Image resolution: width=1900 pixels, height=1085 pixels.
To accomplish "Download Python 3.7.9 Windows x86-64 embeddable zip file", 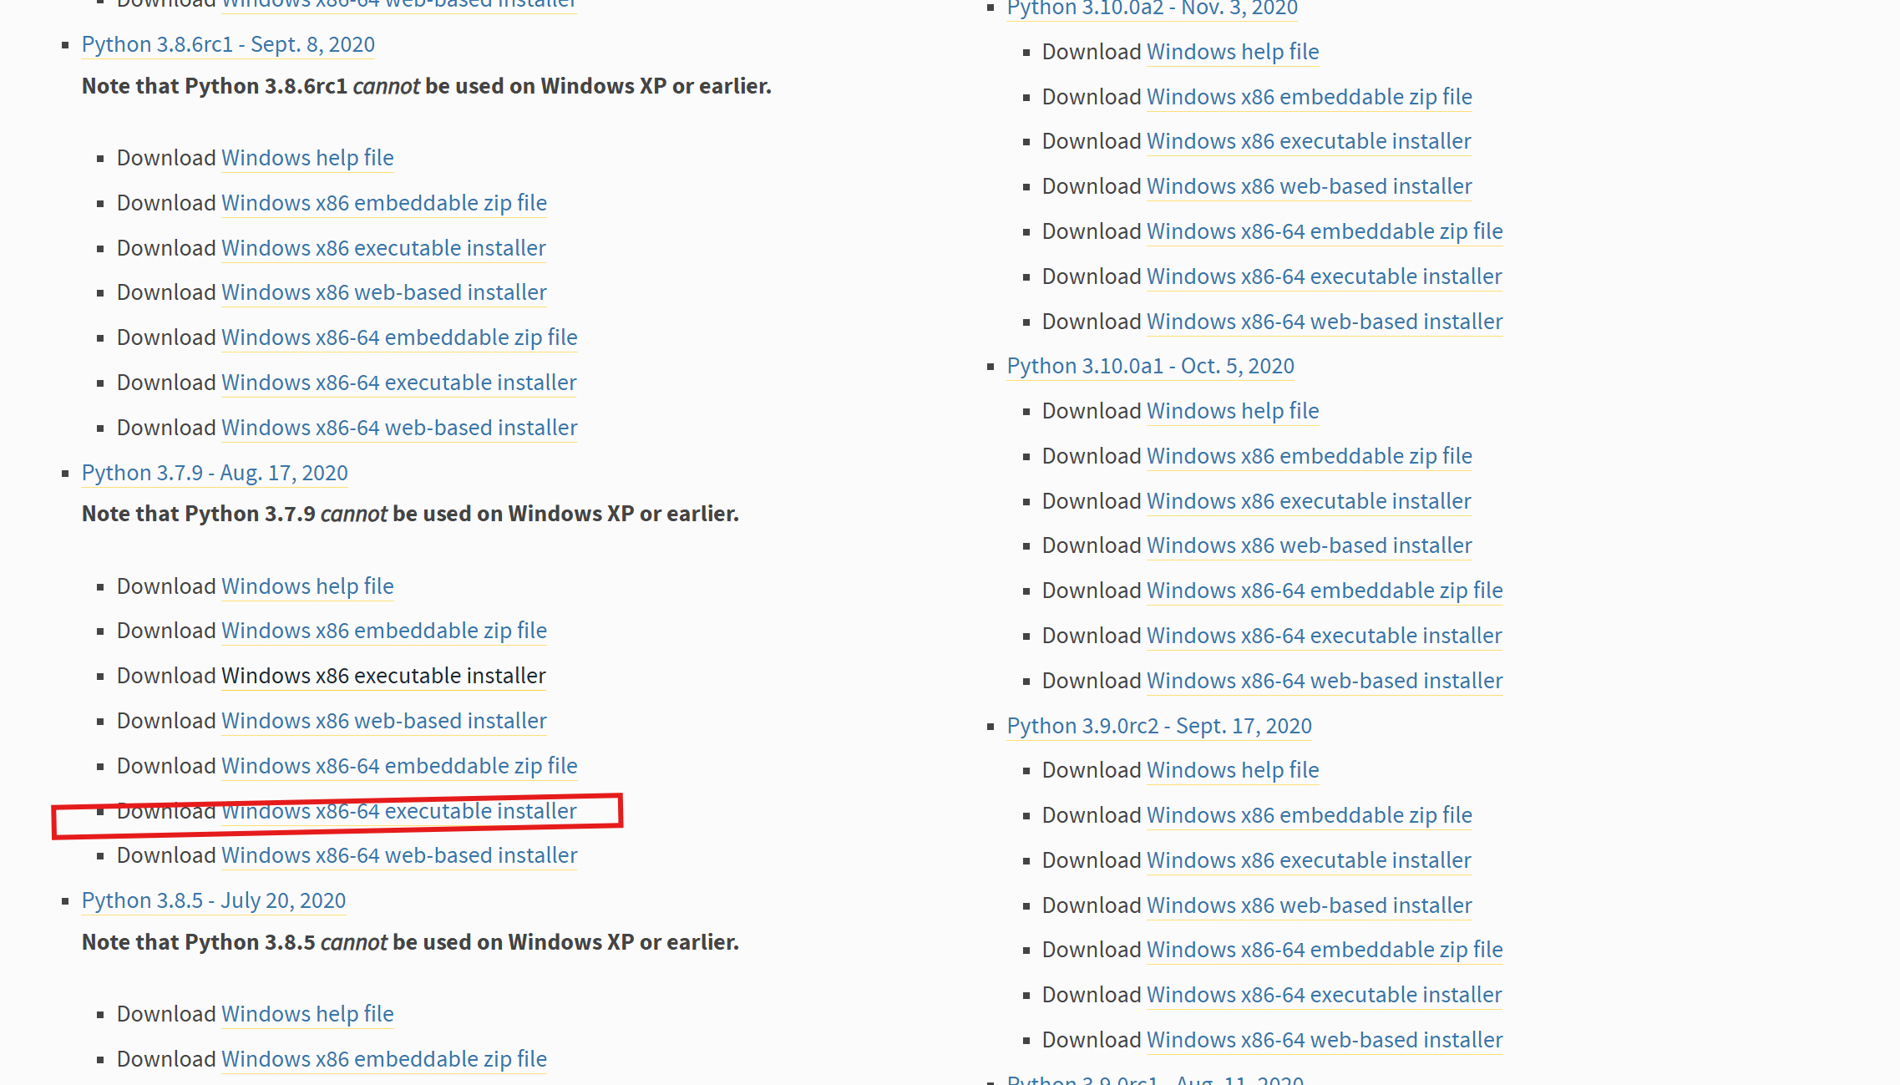I will (399, 766).
